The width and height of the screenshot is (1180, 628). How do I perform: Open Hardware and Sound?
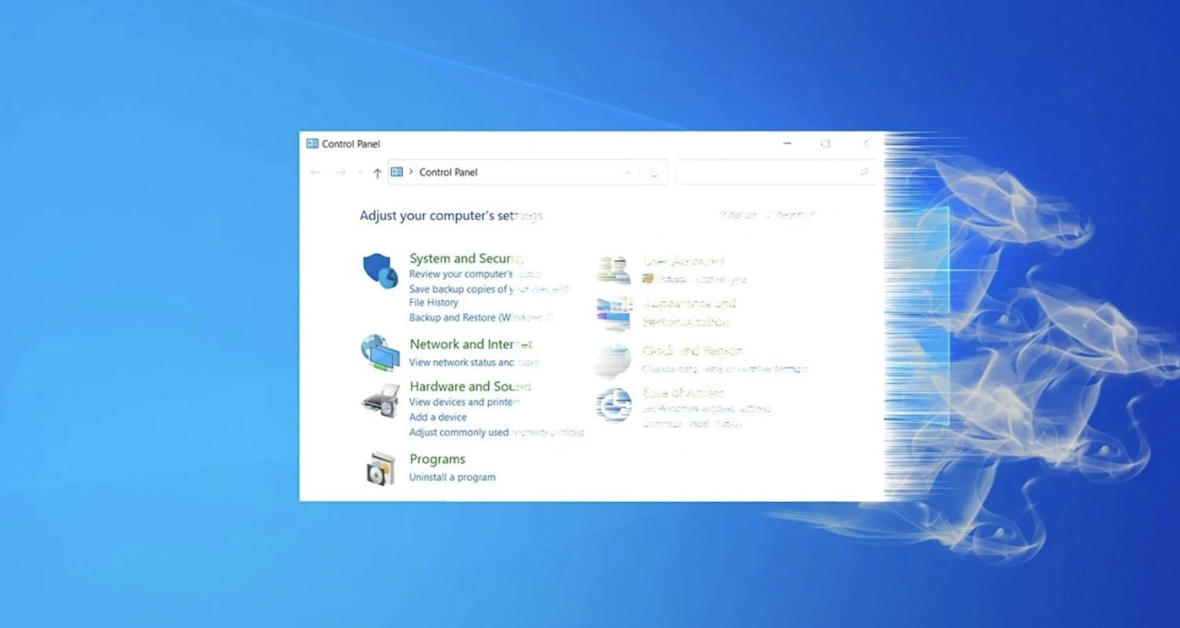(471, 386)
